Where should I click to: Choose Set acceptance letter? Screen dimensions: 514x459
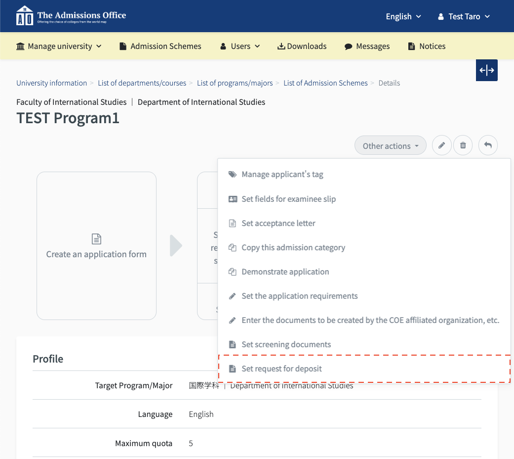(364, 223)
